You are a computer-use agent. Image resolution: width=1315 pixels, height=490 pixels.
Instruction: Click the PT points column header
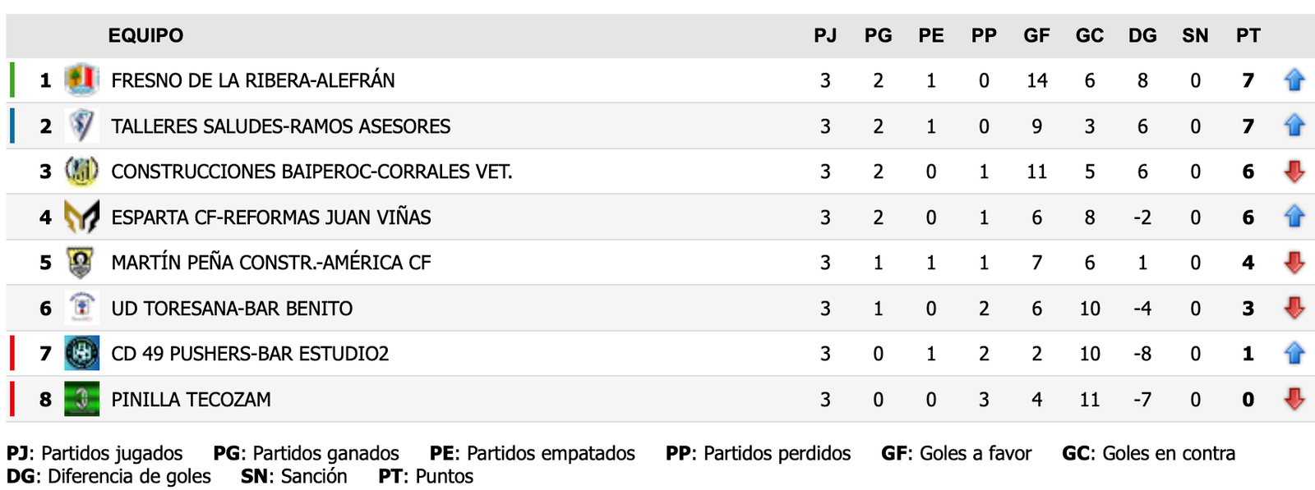pos(1248,35)
